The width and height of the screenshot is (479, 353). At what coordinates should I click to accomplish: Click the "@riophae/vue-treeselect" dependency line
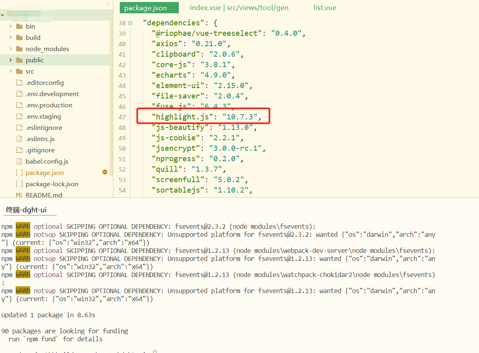pyautogui.click(x=229, y=33)
